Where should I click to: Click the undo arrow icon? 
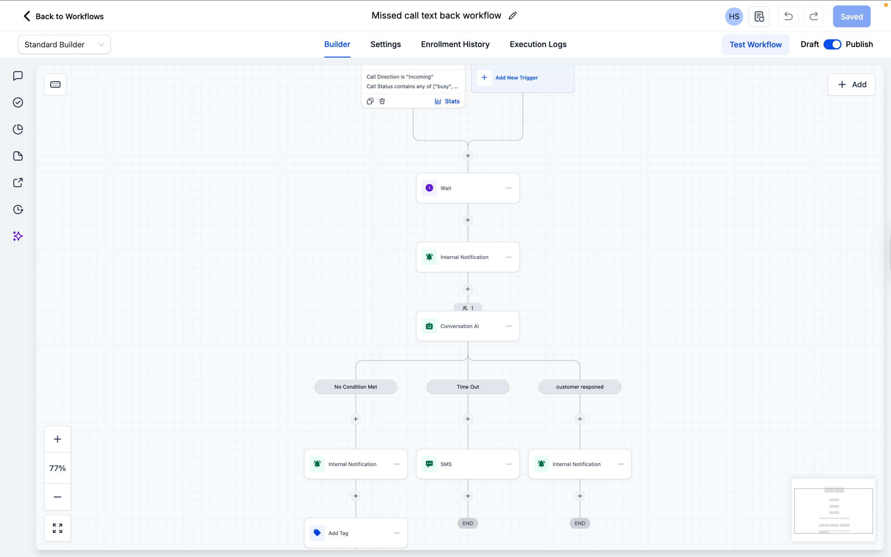click(x=788, y=17)
